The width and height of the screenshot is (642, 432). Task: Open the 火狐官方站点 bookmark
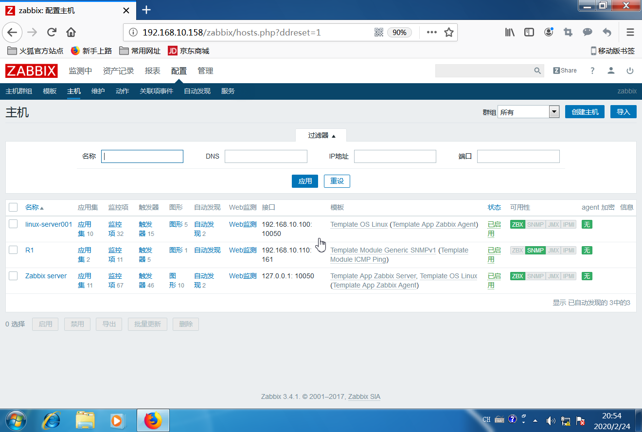(35, 51)
